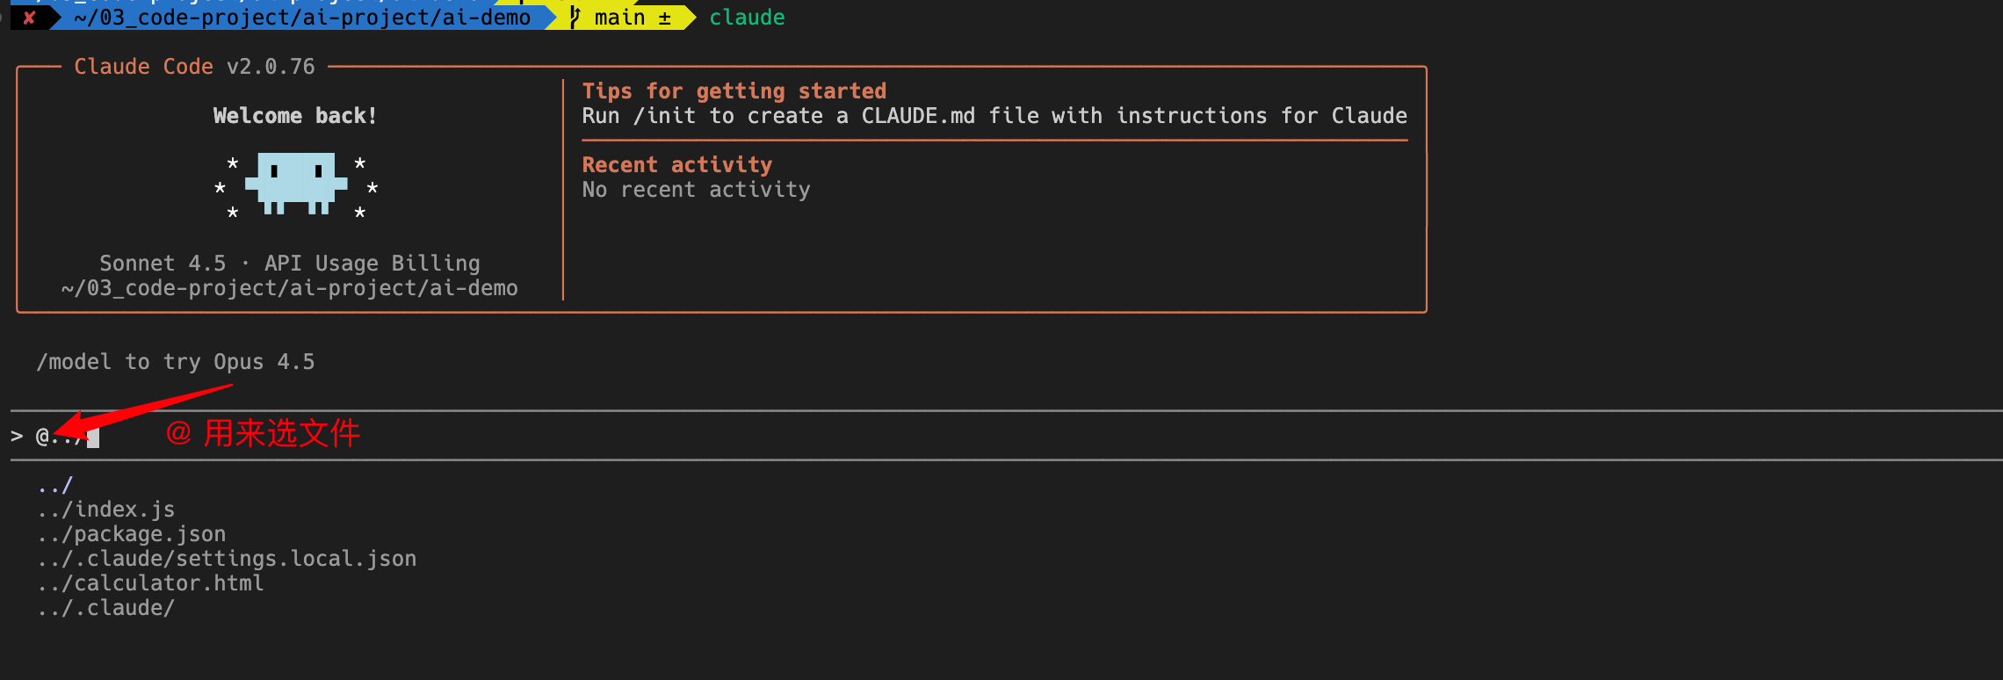This screenshot has width=2003, height=680.
Task: Click the > prompt chevron
Action: [17, 437]
